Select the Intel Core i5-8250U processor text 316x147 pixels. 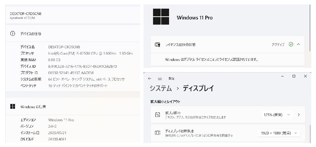[91, 53]
